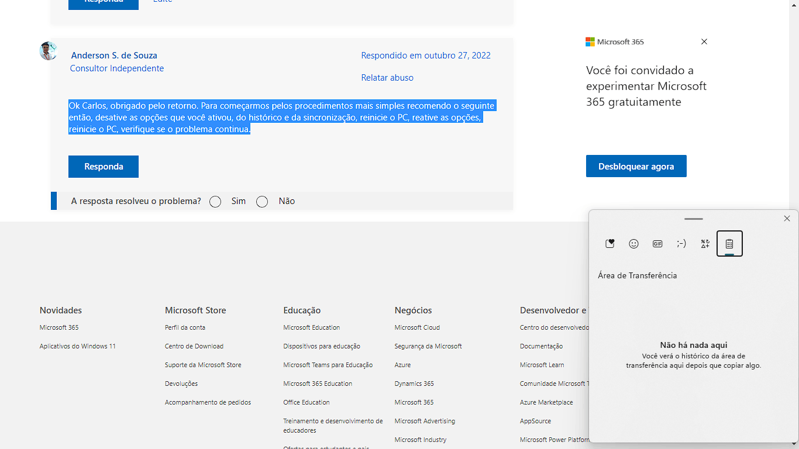Open Dynamics 365 link
Viewport: 799px width, 449px height.
(414, 384)
